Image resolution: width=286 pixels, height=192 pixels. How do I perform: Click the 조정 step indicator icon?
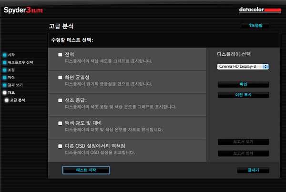(x=4, y=70)
